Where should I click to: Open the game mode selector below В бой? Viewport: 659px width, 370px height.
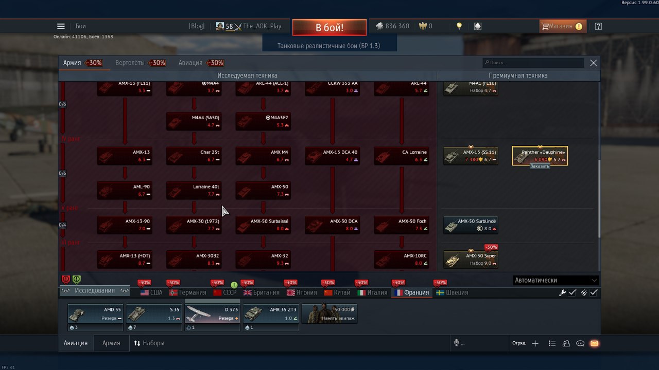[329, 46]
